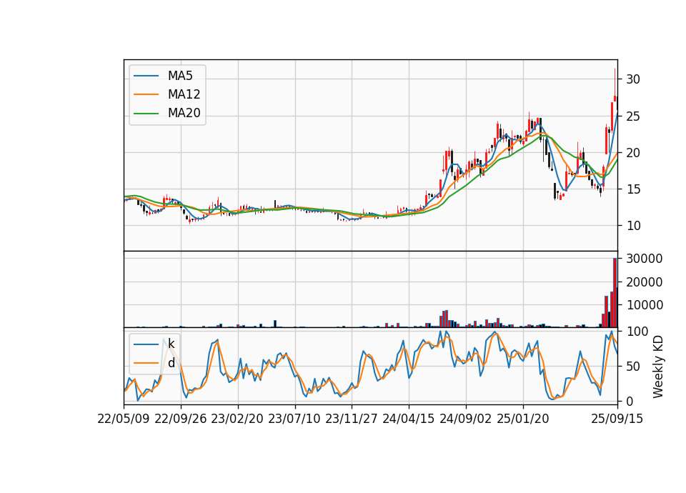Click the 23/07/10 date tick label
The image size is (686, 493).
coord(294,419)
